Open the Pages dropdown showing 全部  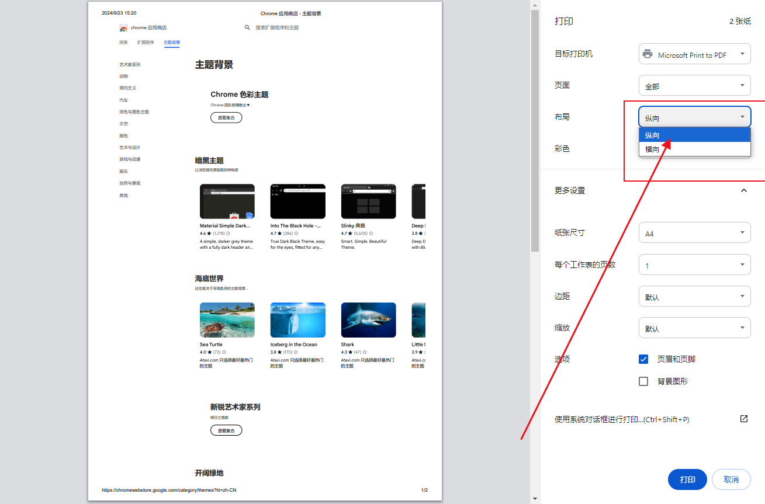coord(694,86)
